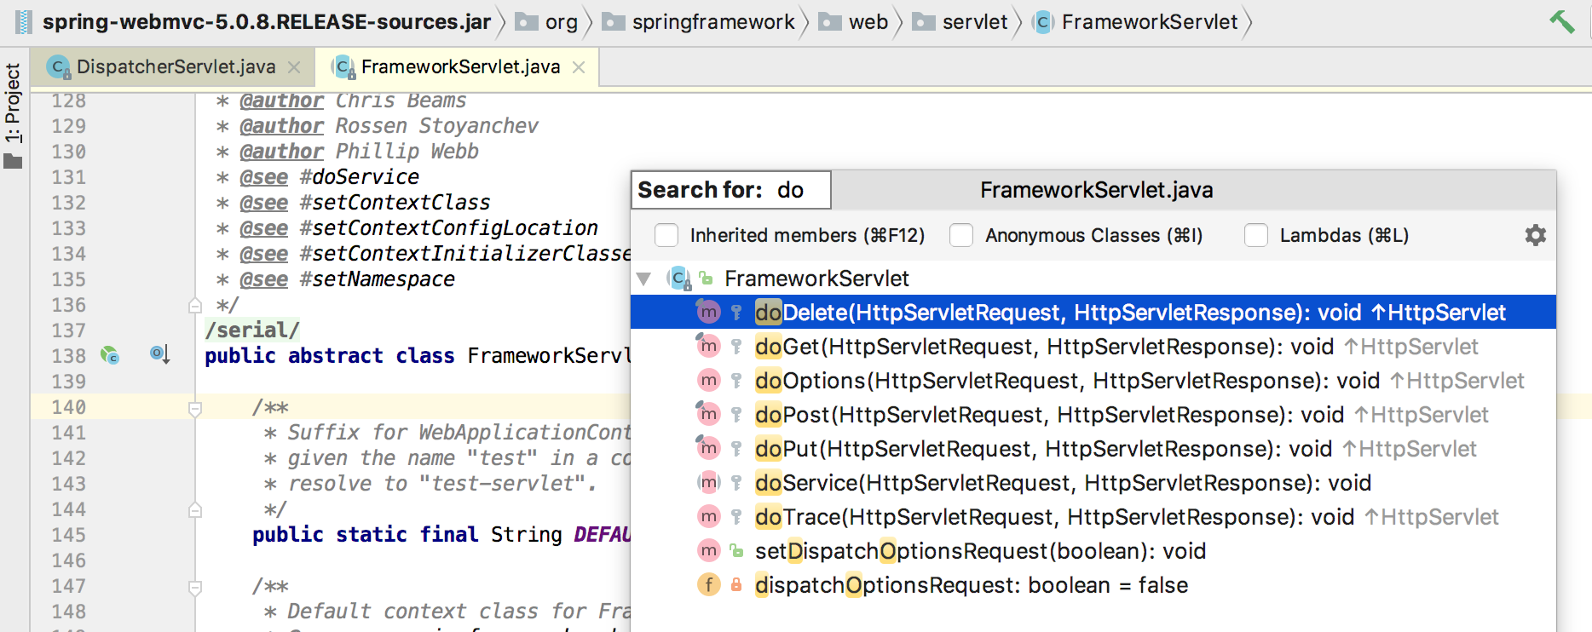Open the springframework breadcrumb segment

pyautogui.click(x=713, y=22)
